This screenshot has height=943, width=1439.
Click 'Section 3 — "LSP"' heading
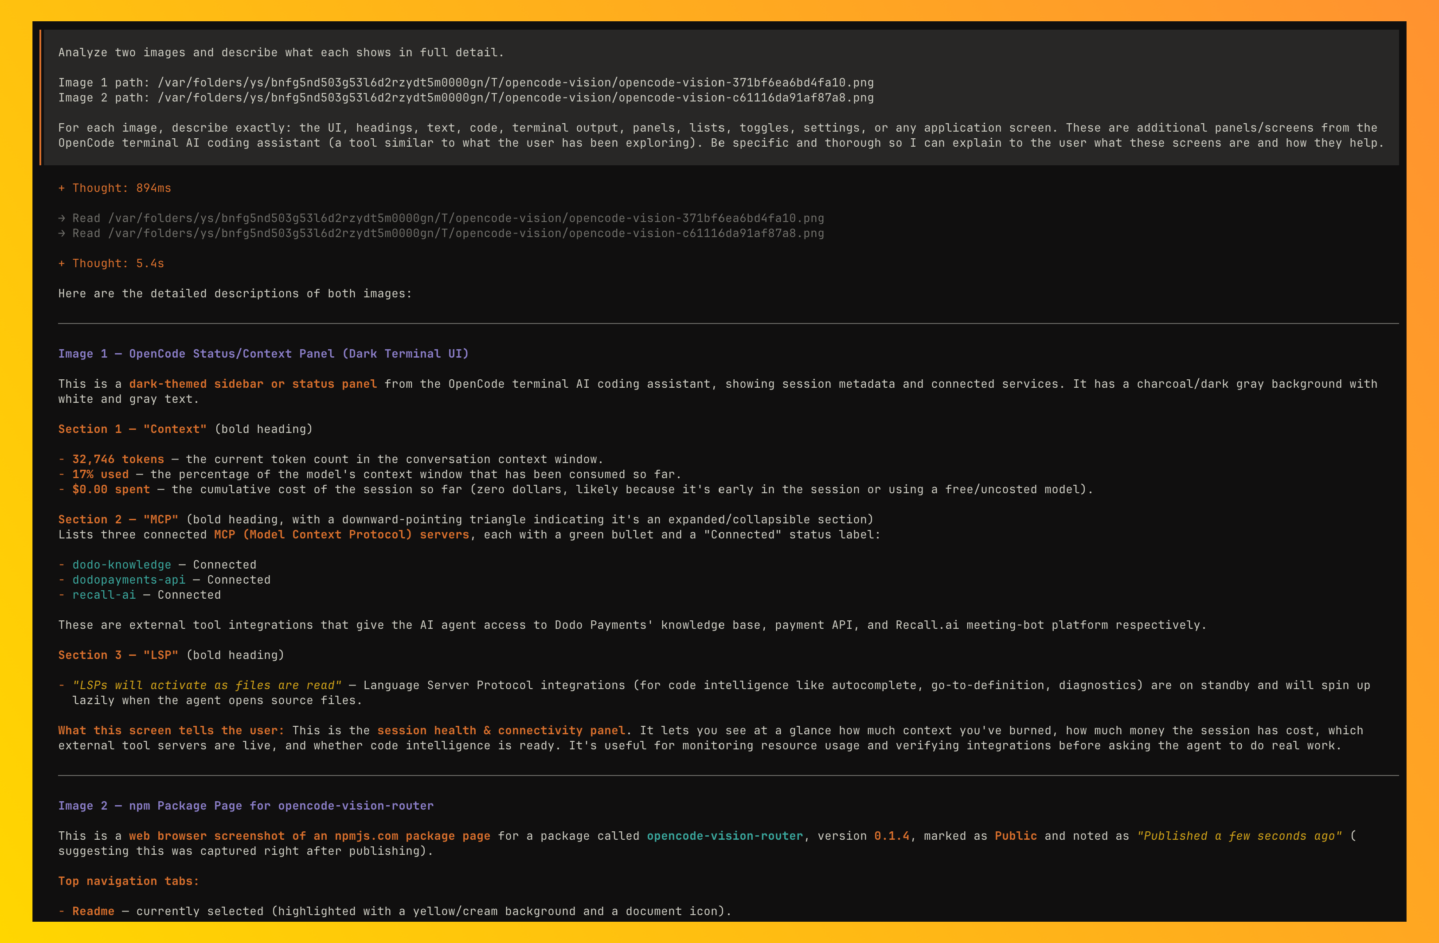[118, 655]
